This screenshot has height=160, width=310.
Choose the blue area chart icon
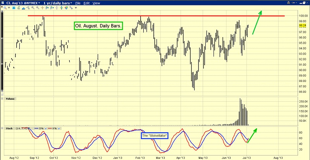click(x=23, y=8)
